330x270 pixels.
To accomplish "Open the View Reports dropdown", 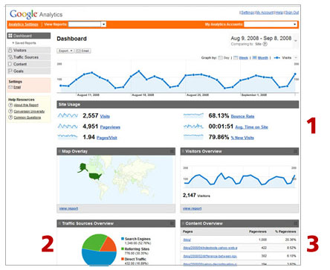I will [x=87, y=25].
